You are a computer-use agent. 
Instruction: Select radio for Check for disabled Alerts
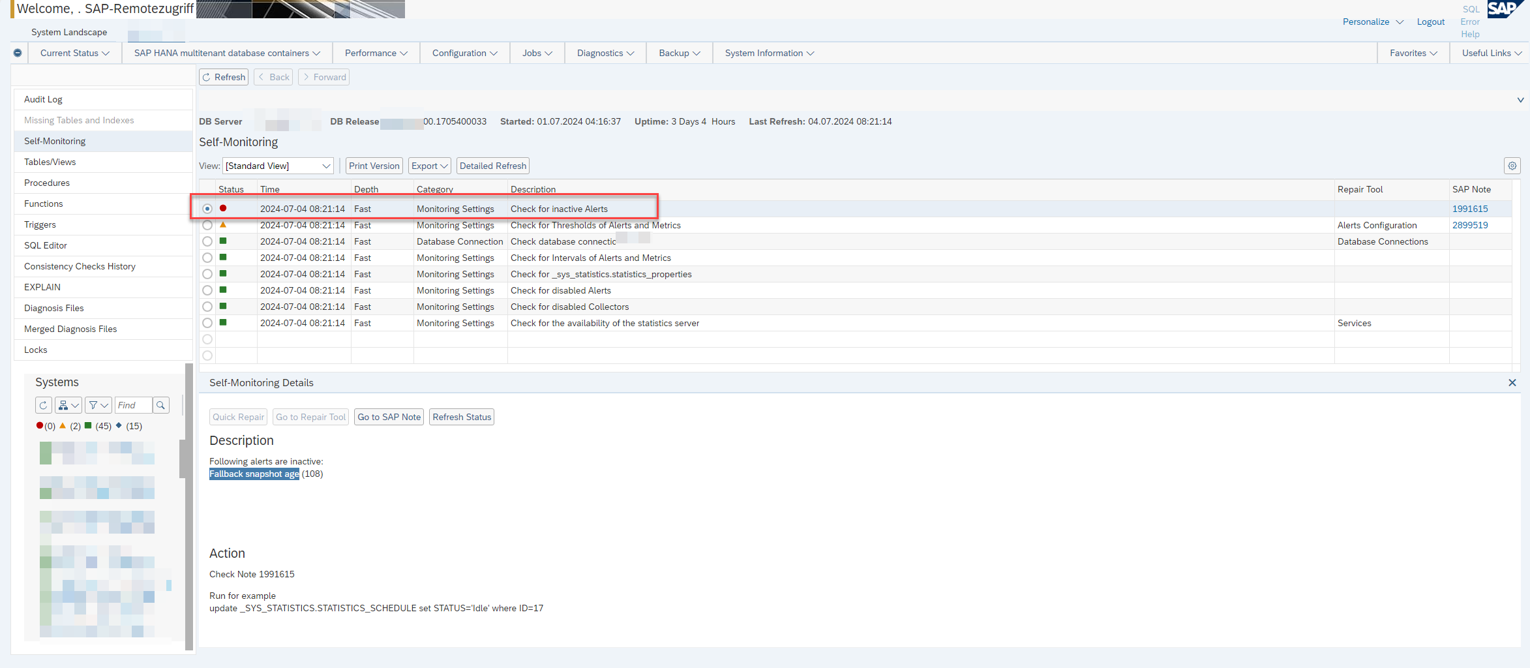[x=207, y=290]
